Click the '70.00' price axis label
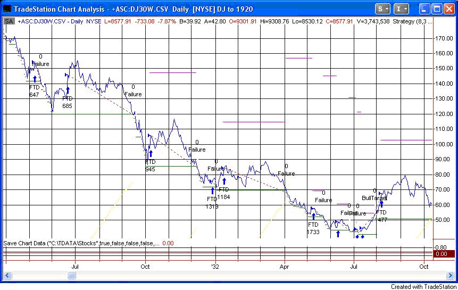 pyautogui.click(x=443, y=189)
